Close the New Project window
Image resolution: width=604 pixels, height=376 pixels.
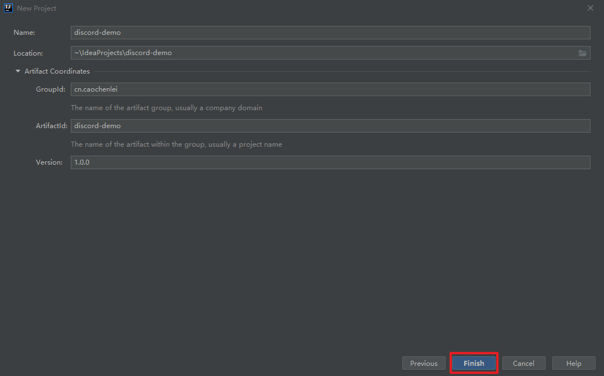point(590,8)
